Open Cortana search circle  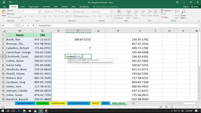(8, 111)
